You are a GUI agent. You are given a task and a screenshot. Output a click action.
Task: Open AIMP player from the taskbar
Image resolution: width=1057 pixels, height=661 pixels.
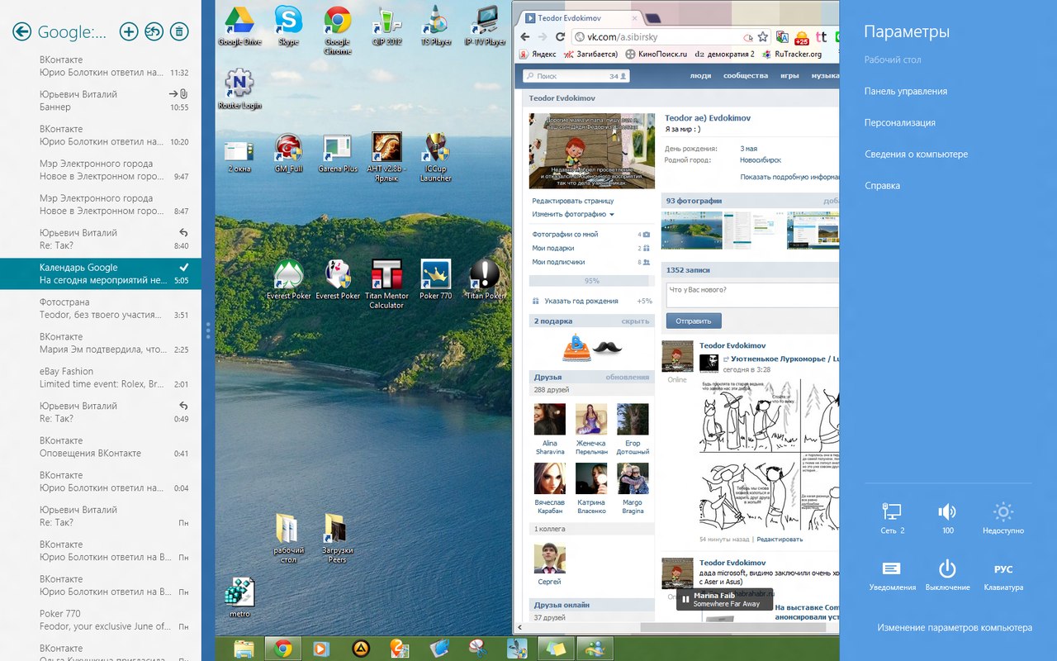[360, 649]
